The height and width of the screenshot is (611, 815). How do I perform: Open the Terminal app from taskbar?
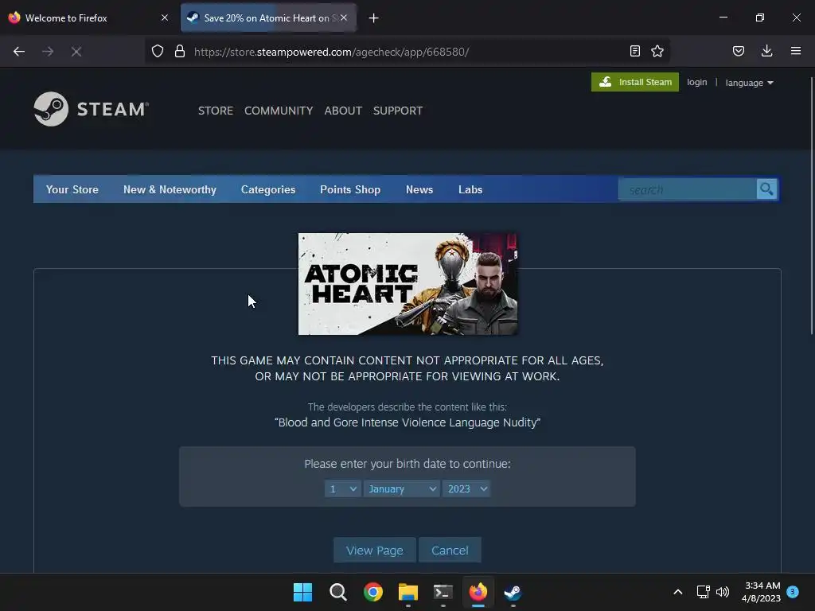[x=443, y=592]
